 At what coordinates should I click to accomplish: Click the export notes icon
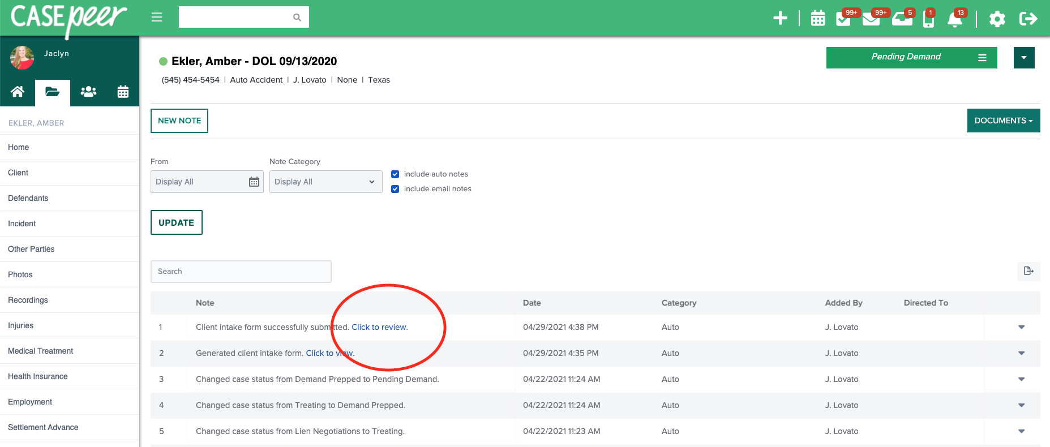(1028, 271)
